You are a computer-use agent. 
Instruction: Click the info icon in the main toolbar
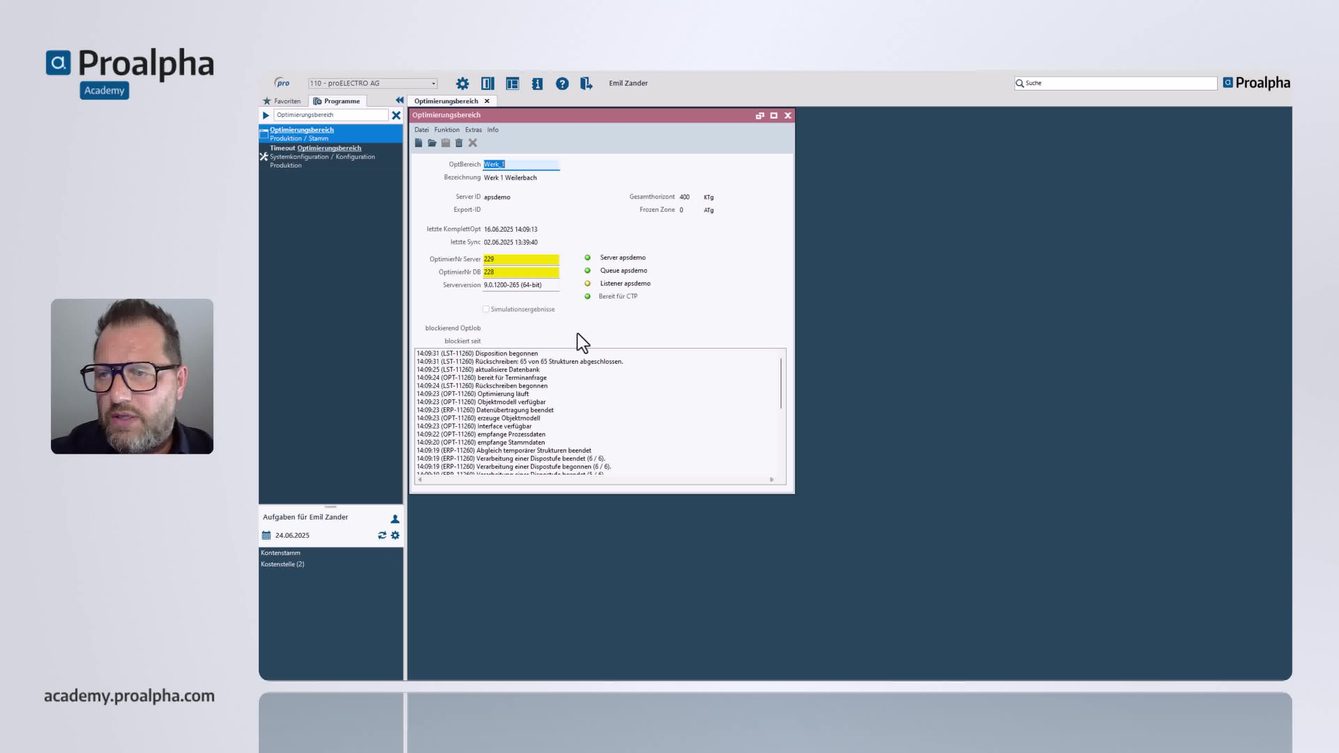tap(537, 83)
